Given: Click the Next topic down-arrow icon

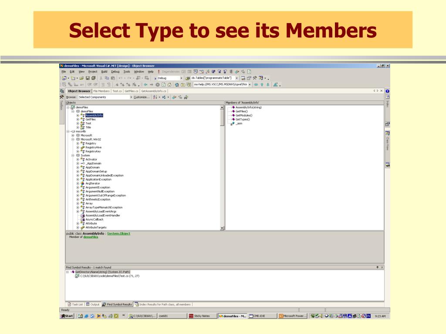Looking at the screenshot, I should [x=268, y=85].
